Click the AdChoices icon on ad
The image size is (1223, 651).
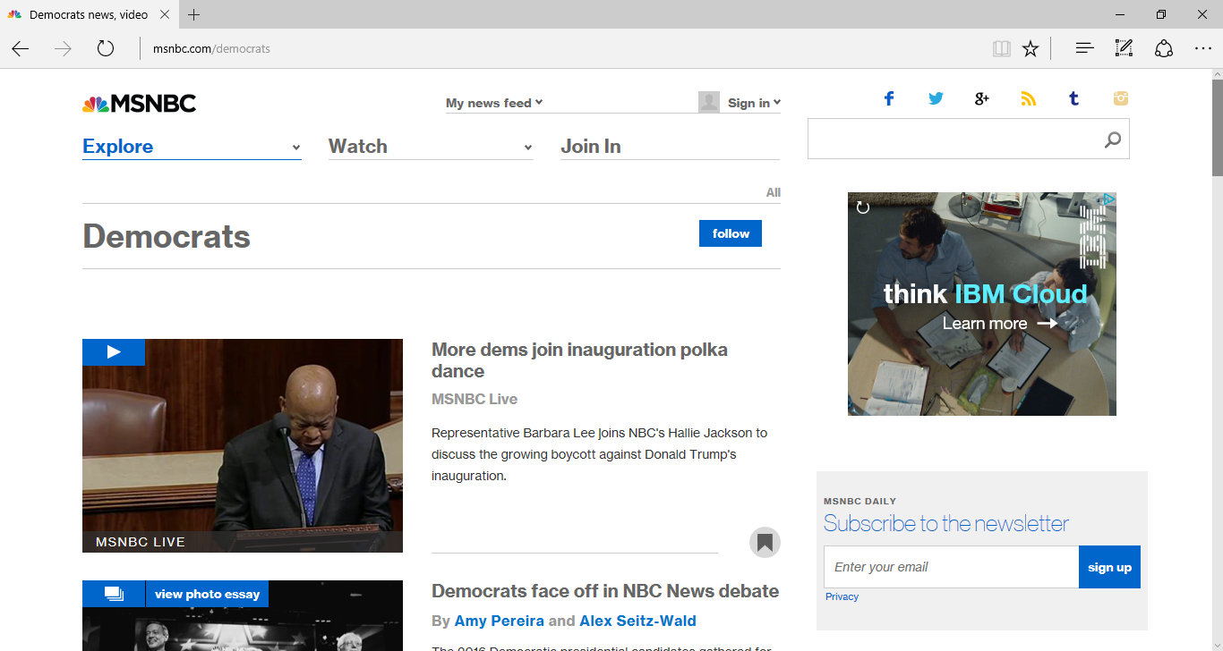tap(1108, 199)
